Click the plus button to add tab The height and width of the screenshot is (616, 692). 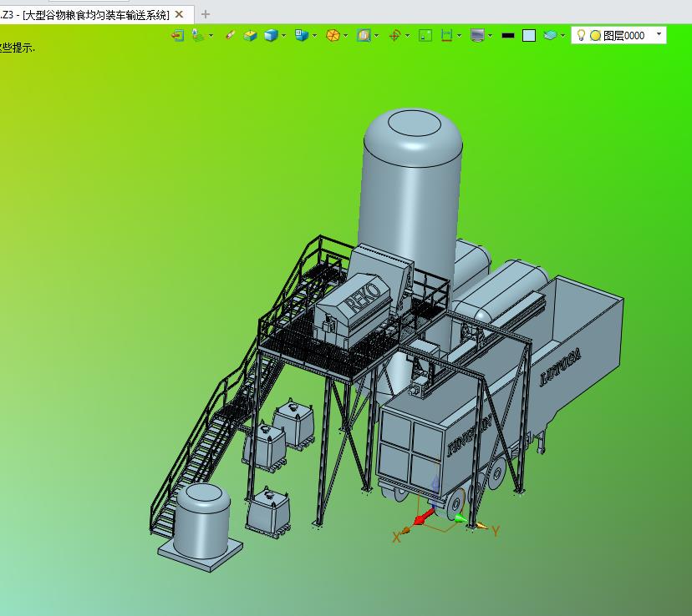pos(206,14)
